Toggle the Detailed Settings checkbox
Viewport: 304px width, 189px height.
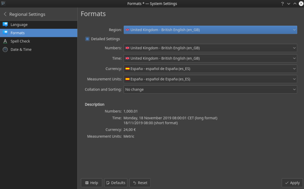click(x=87, y=39)
